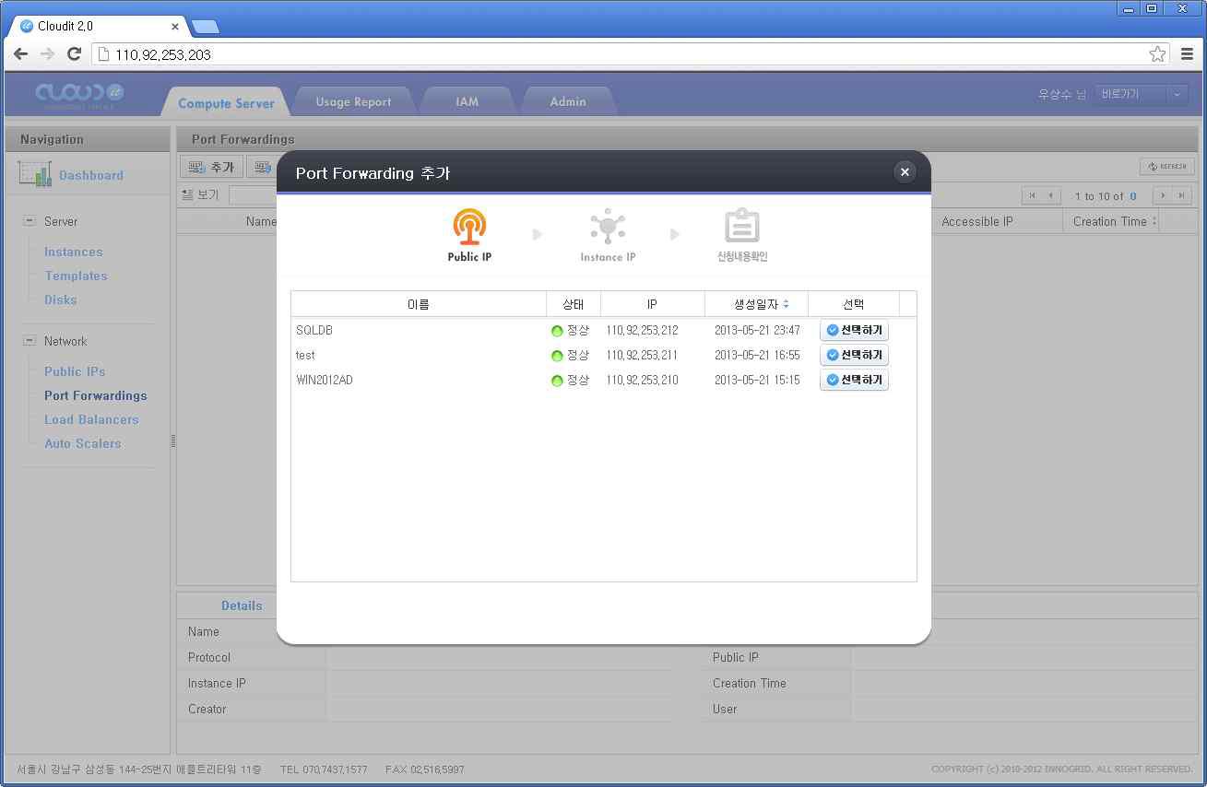The width and height of the screenshot is (1207, 787).
Task: Click the 신청내용확인 clipboard step icon
Action: click(742, 227)
